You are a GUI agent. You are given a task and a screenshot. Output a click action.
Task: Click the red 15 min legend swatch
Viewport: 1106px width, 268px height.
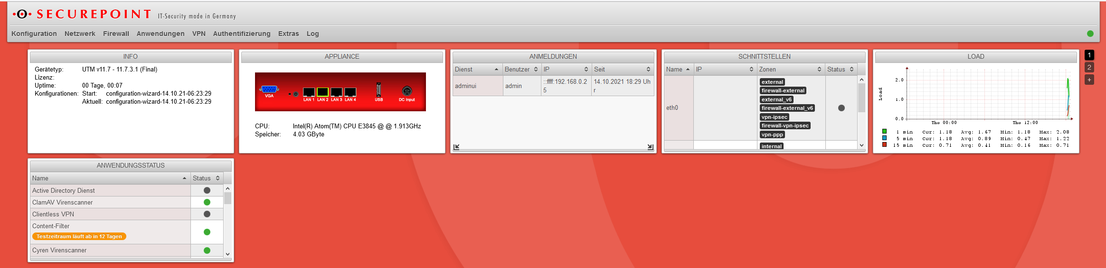(884, 144)
